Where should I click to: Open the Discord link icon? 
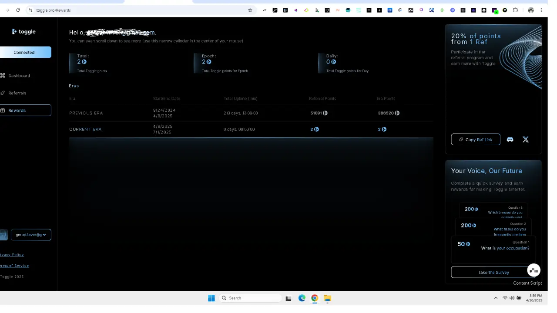pyautogui.click(x=510, y=140)
